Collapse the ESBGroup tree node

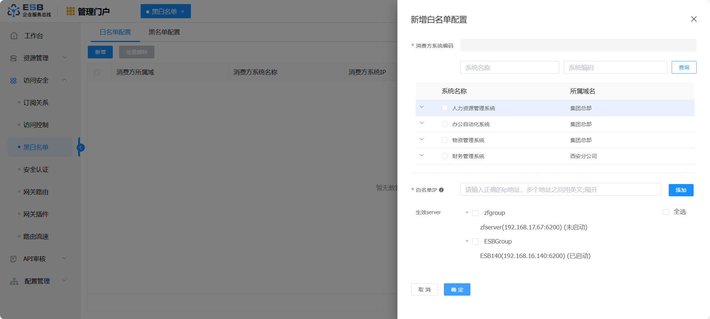[x=467, y=242]
